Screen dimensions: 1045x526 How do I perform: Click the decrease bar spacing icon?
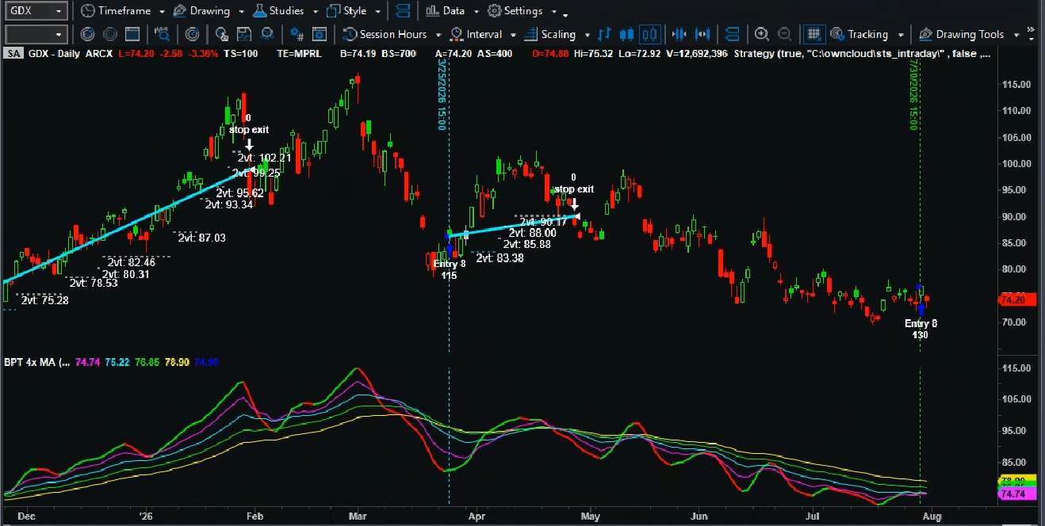[679, 34]
